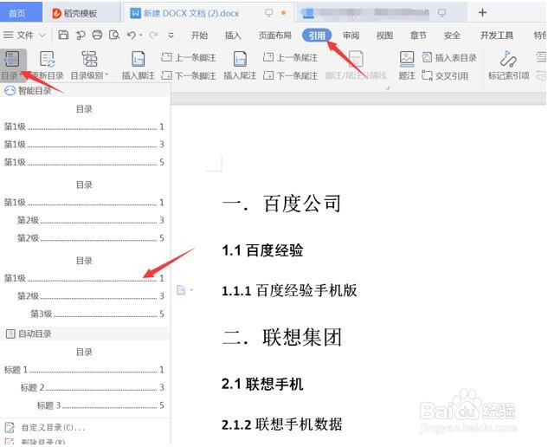Choose the three-level 智能目录 template with 第3级
Screen dimensions: 548x447
pyautogui.click(x=84, y=288)
